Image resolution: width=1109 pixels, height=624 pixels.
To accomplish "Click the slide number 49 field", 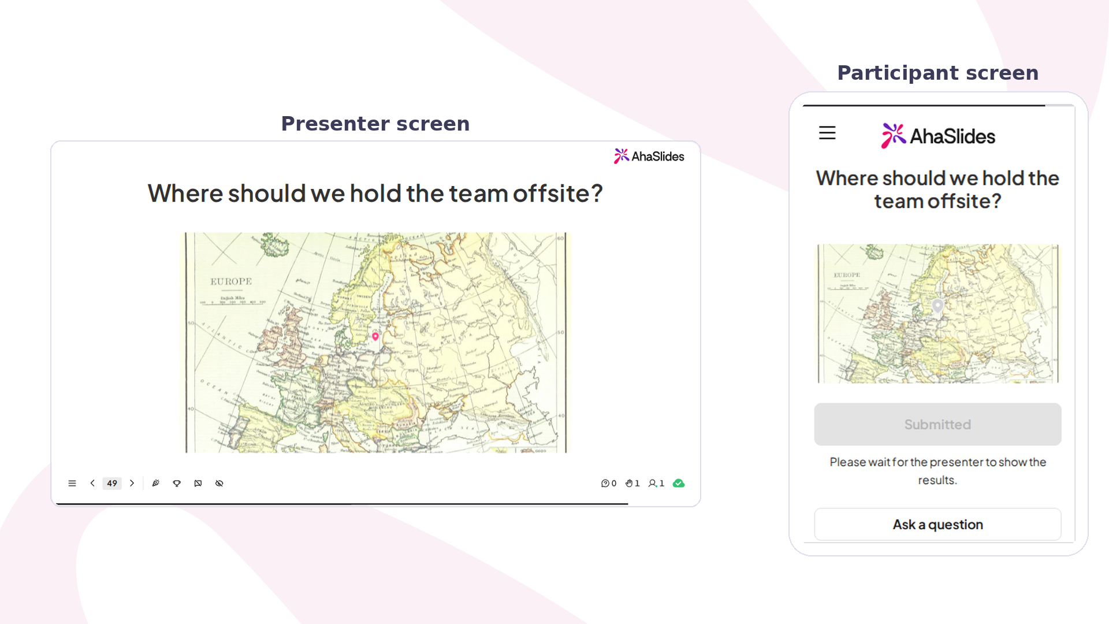I will tap(112, 483).
